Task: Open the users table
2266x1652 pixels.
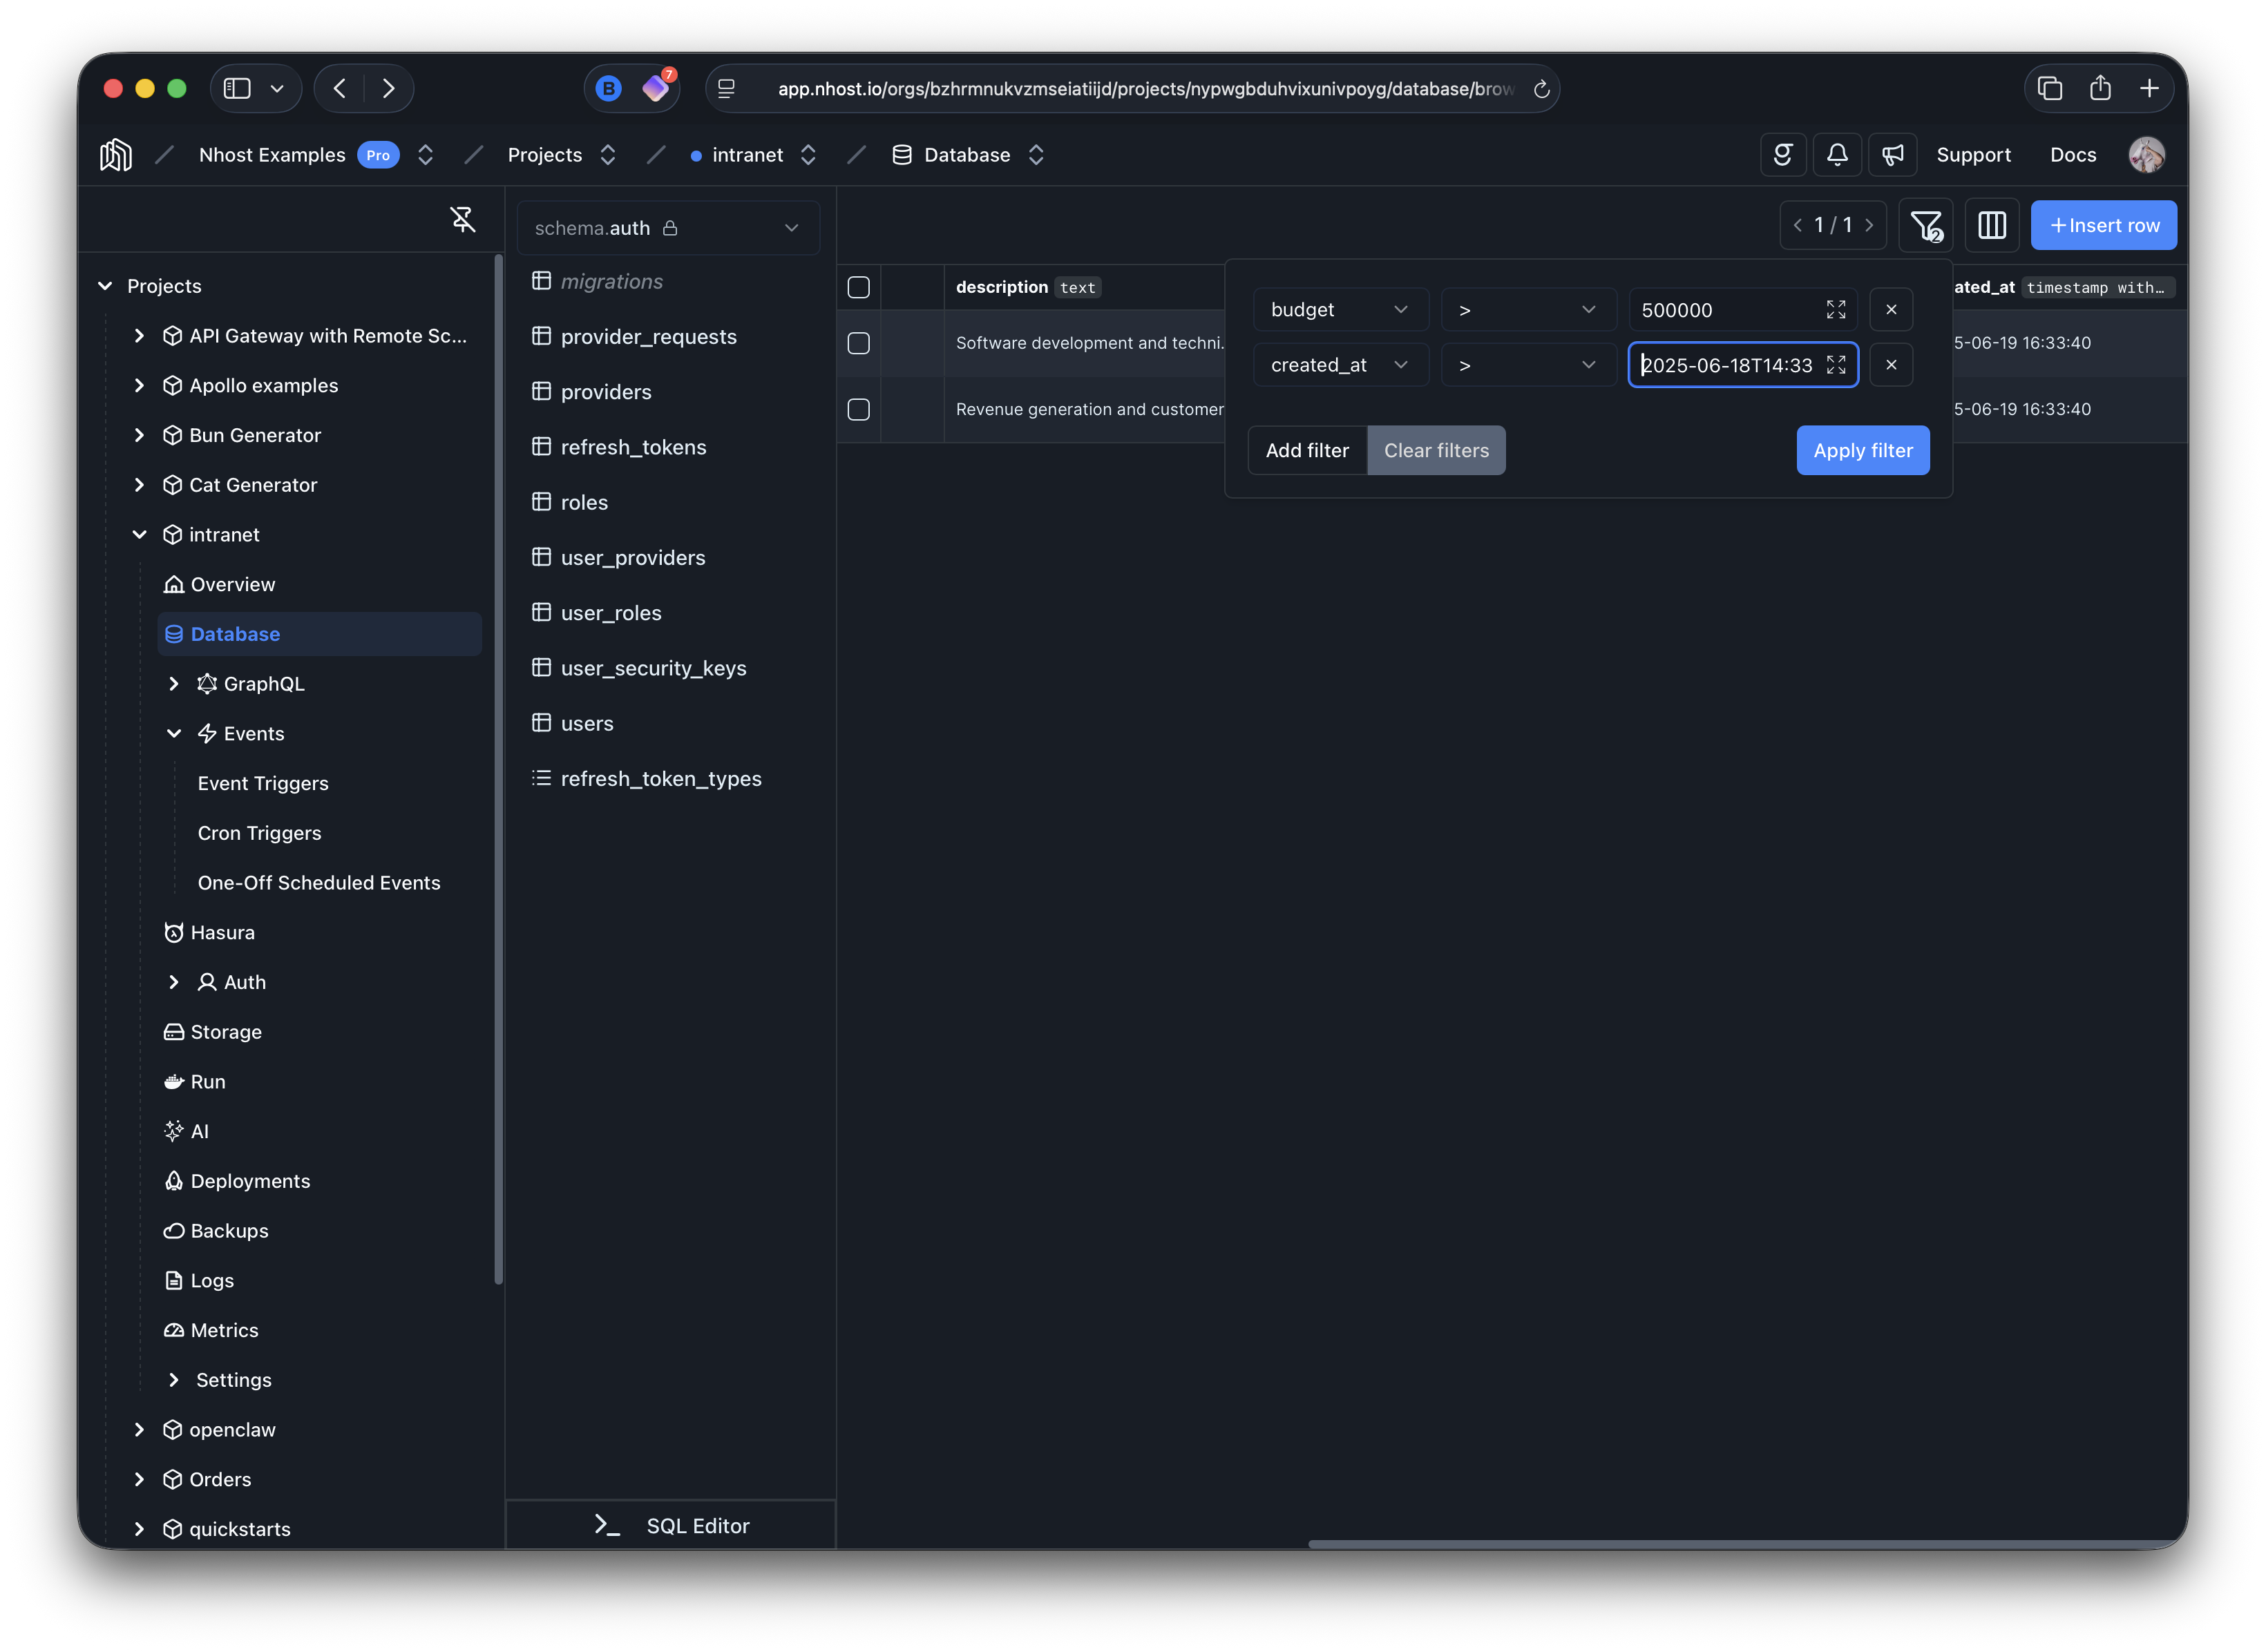Action: pyautogui.click(x=587, y=722)
